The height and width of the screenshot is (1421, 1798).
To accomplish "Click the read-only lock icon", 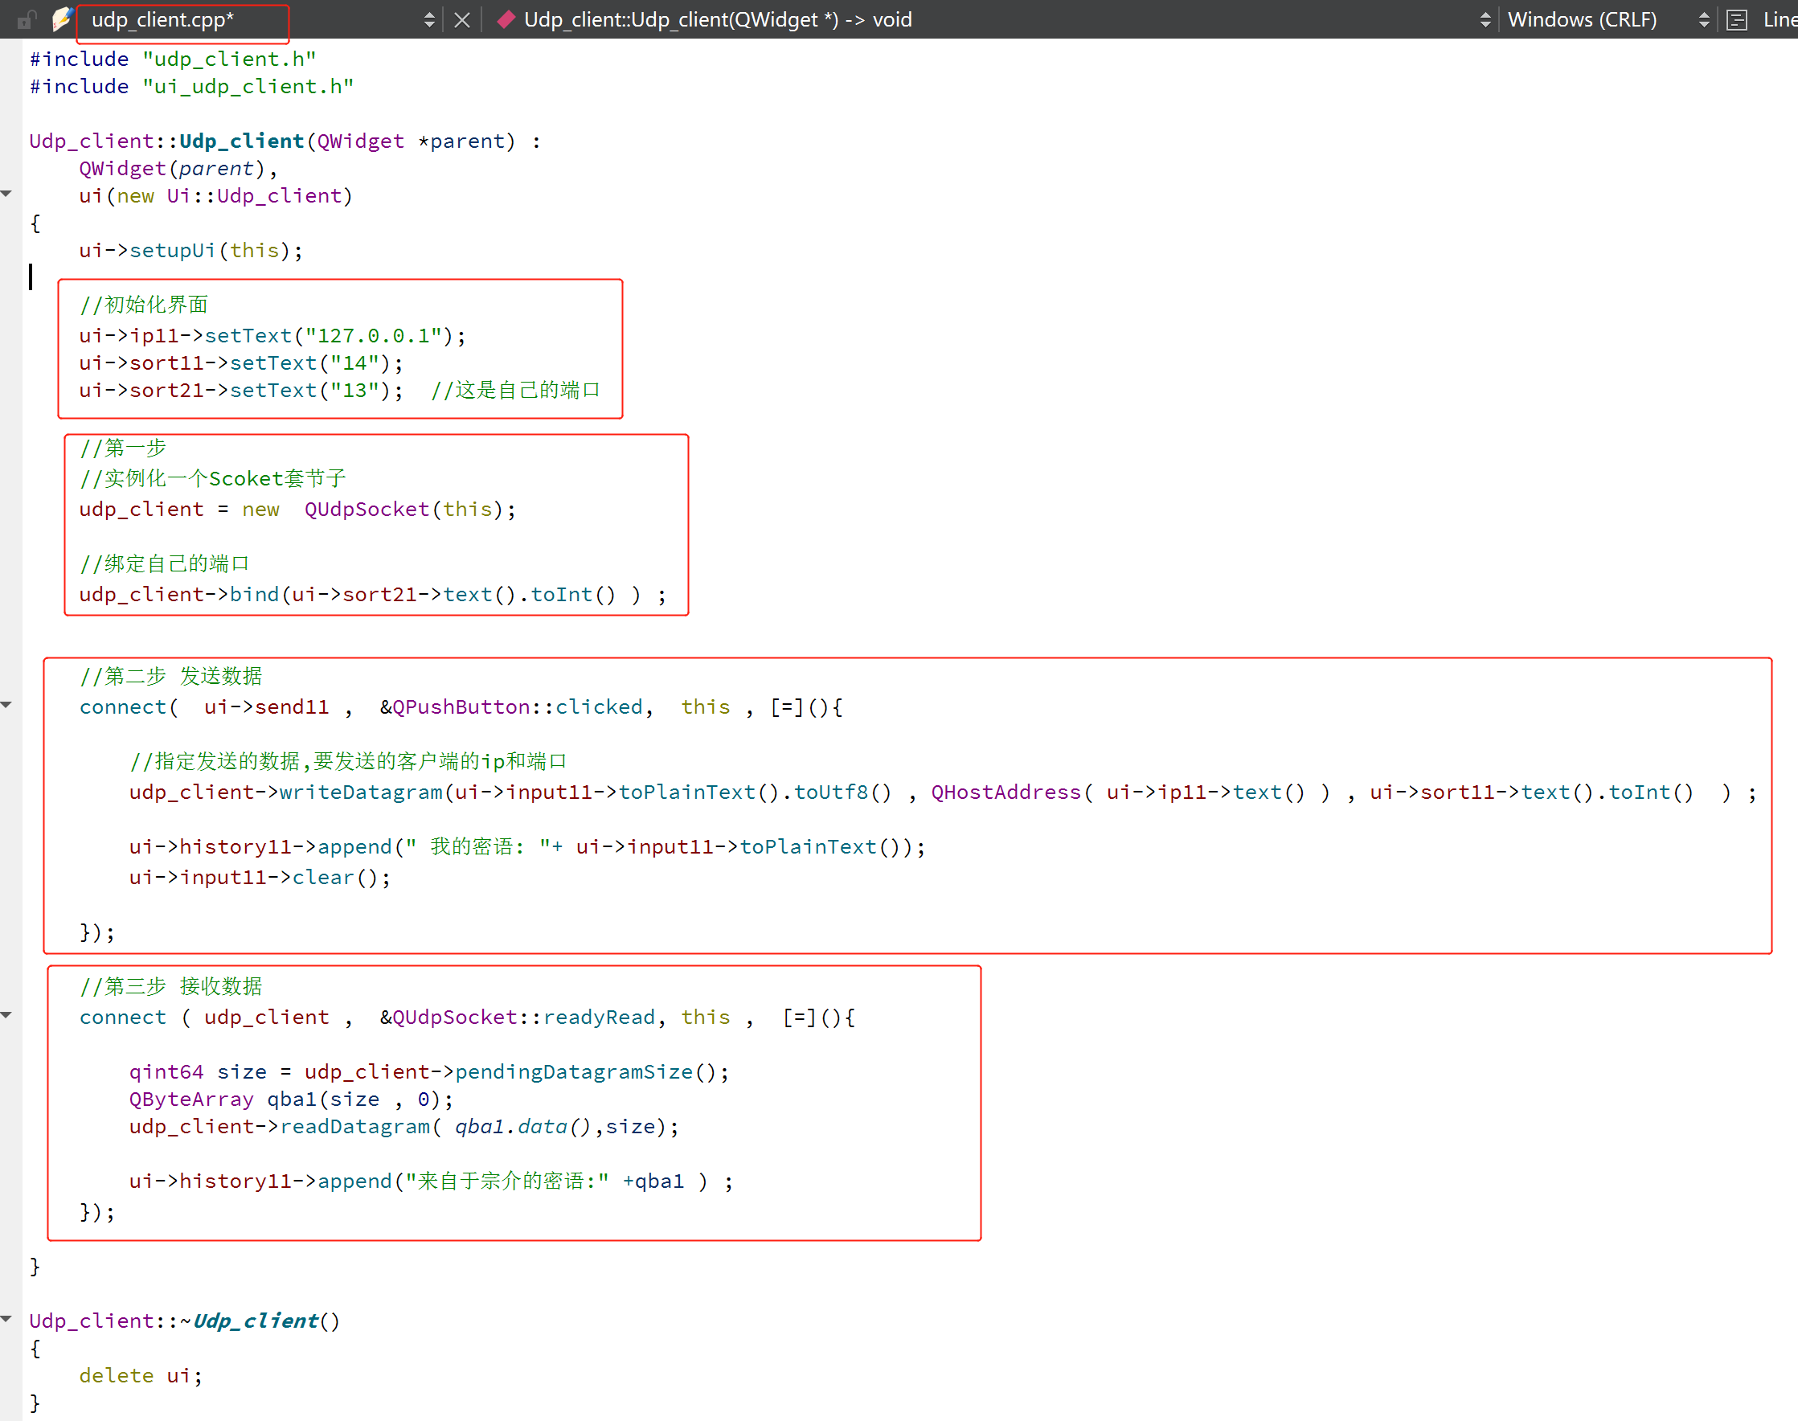I will click(x=27, y=19).
